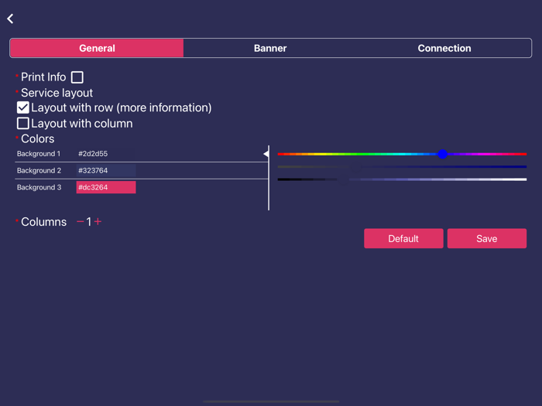Enable the Print Info checkbox
The image size is (542, 406).
tap(77, 77)
